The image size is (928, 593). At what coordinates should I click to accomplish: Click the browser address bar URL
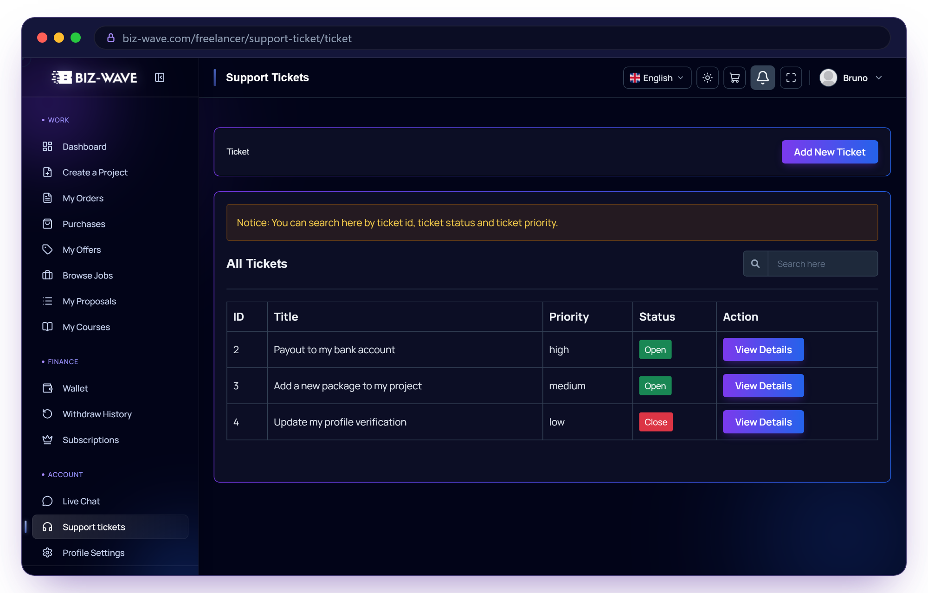point(237,38)
